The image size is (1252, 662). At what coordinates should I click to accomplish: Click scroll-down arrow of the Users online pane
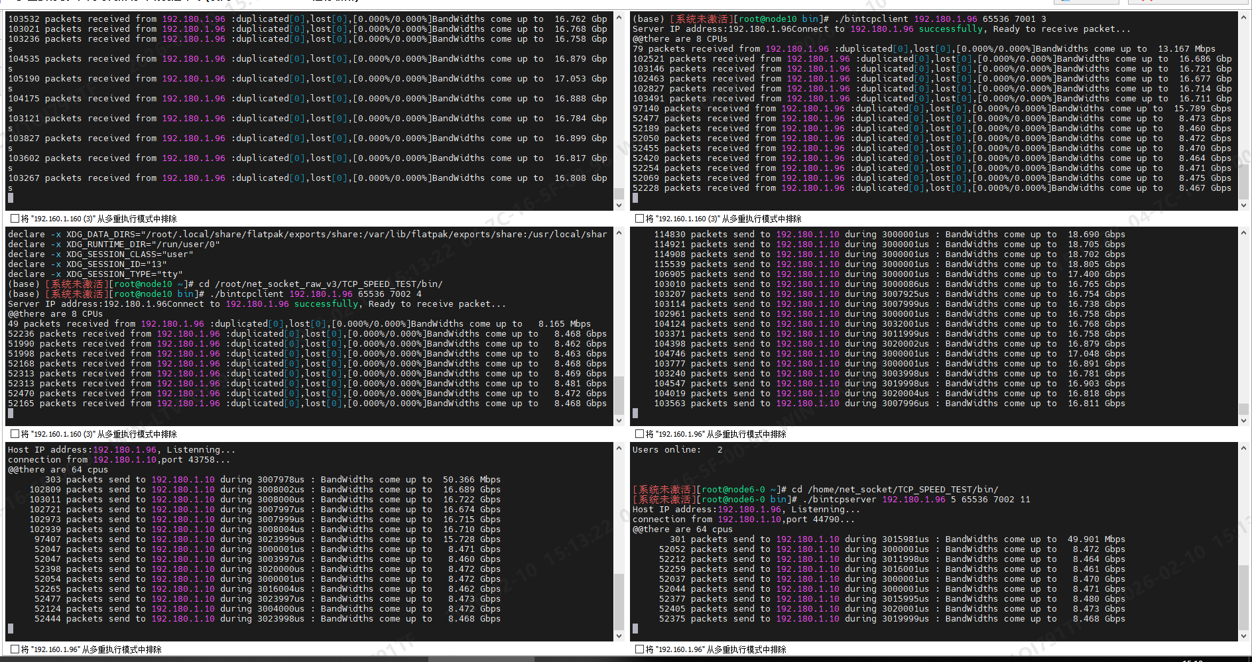click(1243, 636)
